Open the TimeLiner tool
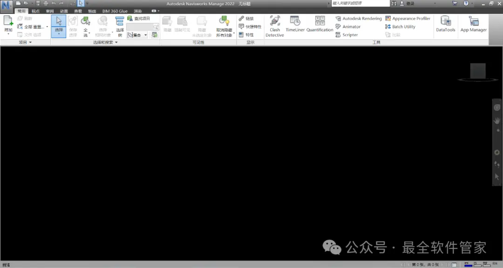 pyautogui.click(x=295, y=24)
